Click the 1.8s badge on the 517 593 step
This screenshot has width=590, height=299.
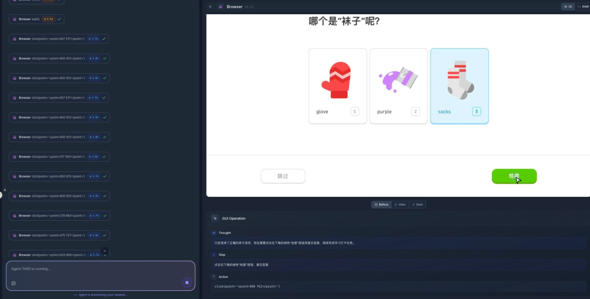94,157
